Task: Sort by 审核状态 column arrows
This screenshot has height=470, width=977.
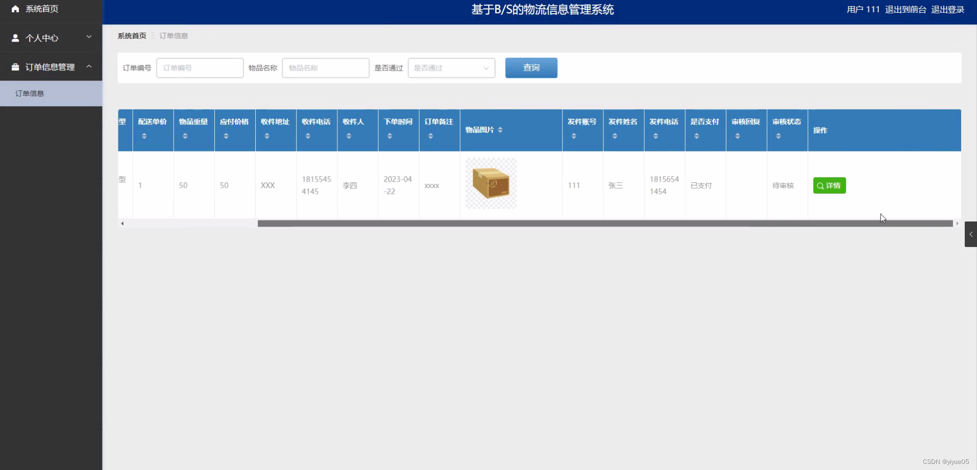Action: pos(778,136)
